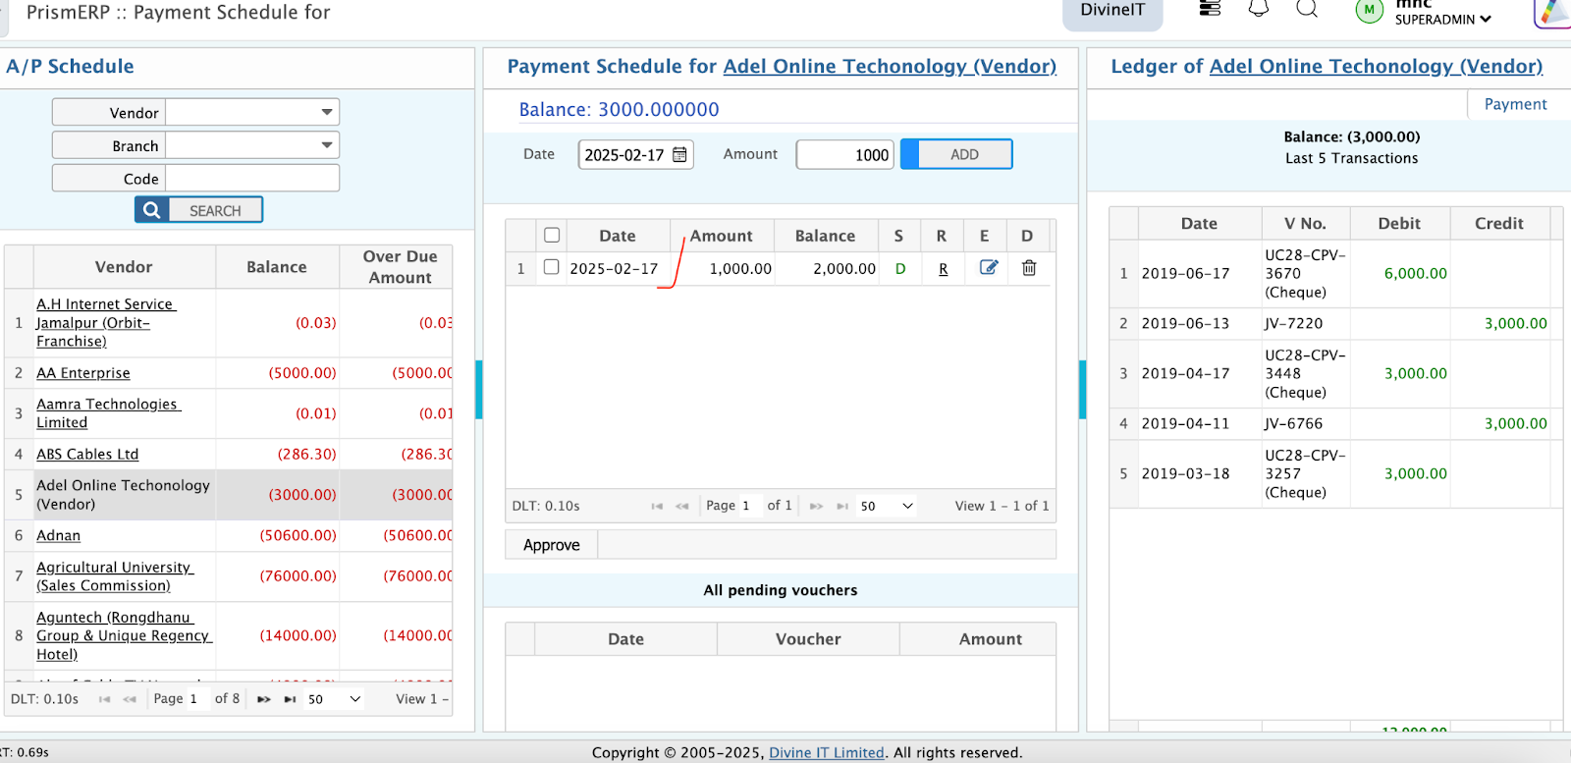Go to previous page in schedule grid pager
The image size is (1571, 763).
coord(682,507)
